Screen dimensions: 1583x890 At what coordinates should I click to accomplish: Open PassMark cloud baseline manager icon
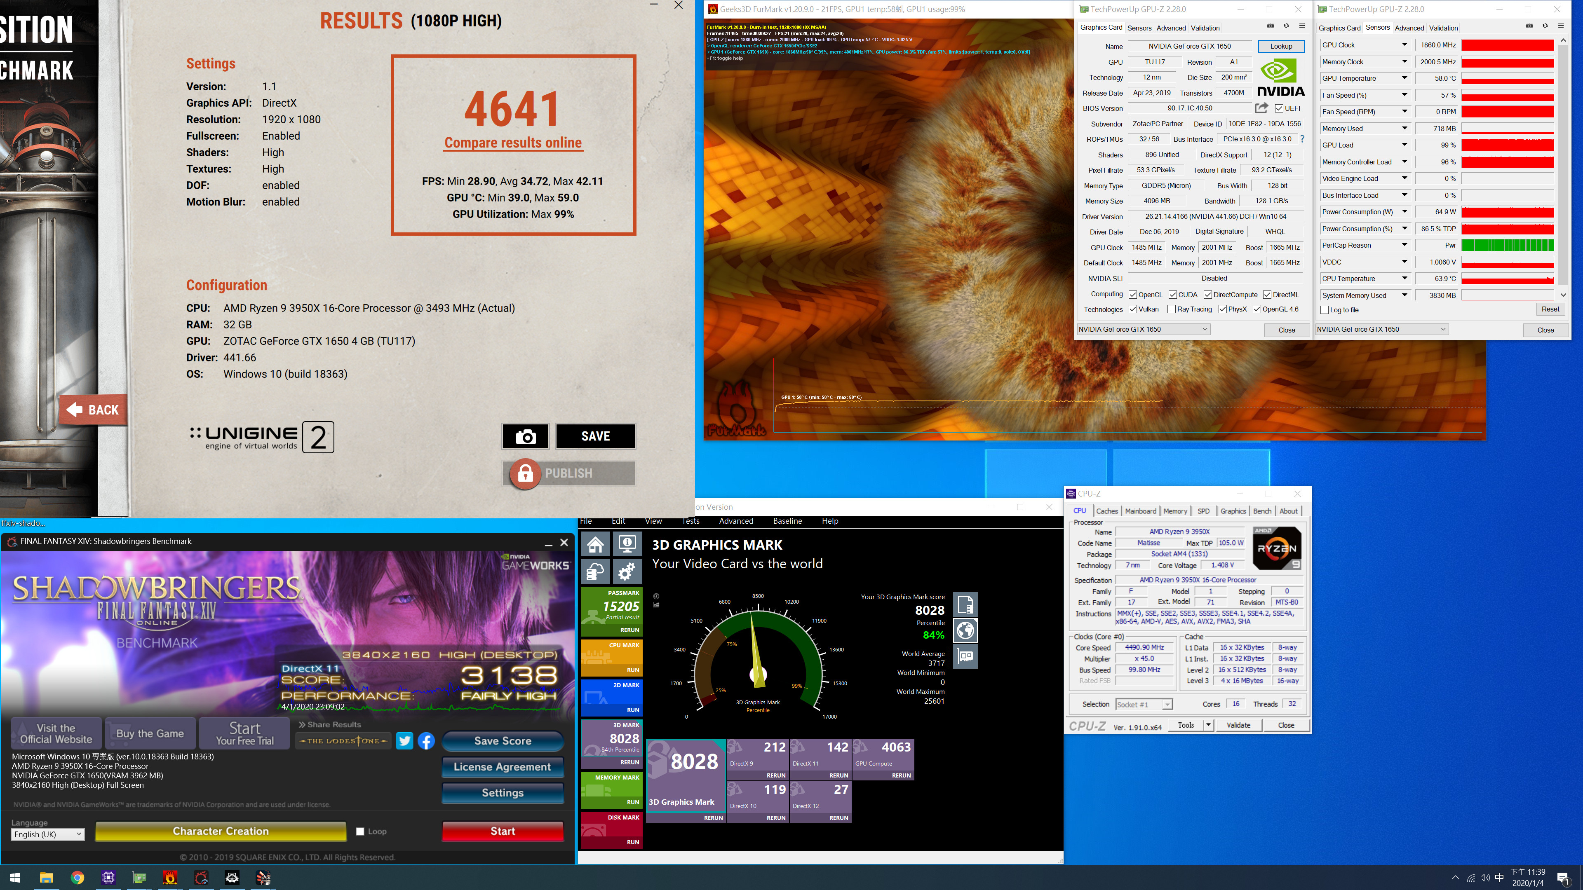595,572
